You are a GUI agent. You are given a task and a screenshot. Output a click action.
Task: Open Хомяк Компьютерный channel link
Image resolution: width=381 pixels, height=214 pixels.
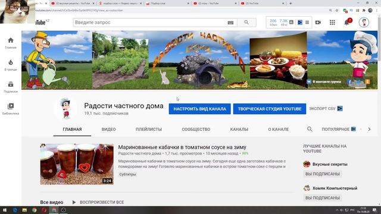point(335,188)
